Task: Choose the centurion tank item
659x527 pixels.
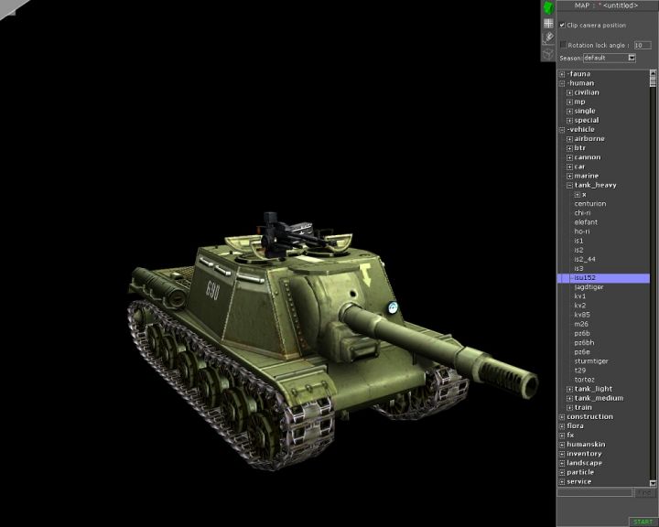Action: 589,204
